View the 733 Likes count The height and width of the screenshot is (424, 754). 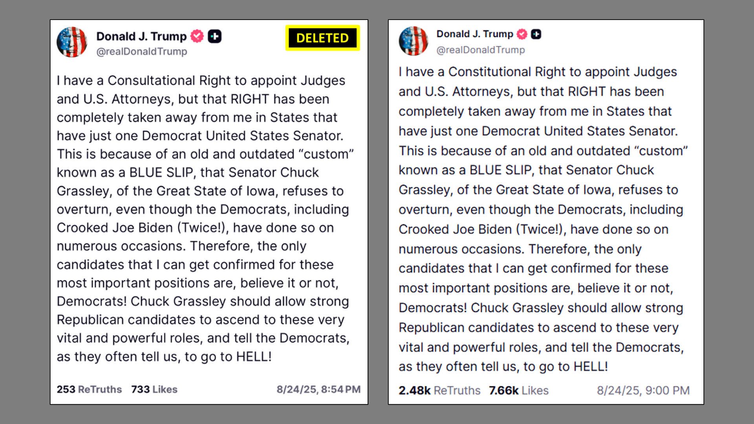pos(154,389)
